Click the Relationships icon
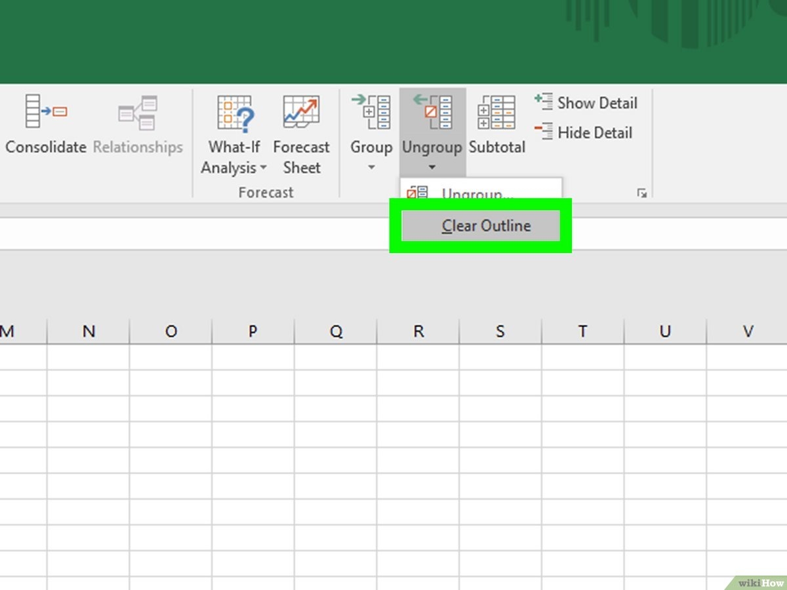The width and height of the screenshot is (787, 590). (138, 113)
